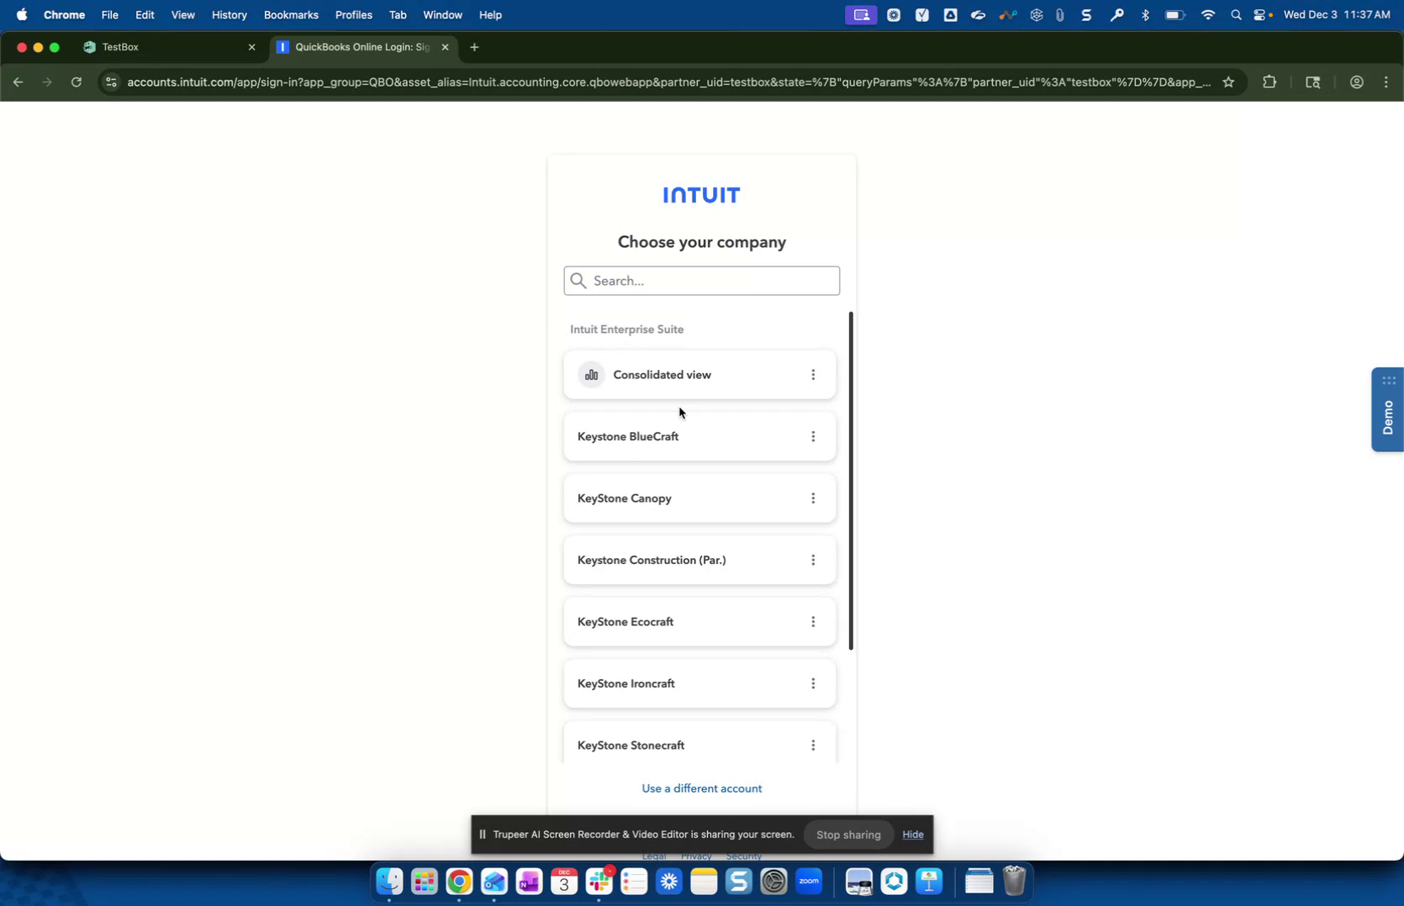This screenshot has height=906, width=1404.
Task: Open Slack from the Dock
Action: 599,881
